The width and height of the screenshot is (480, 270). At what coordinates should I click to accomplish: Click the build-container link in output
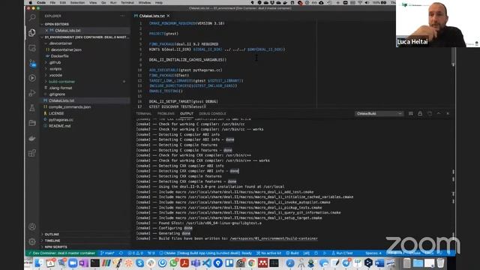(274, 238)
